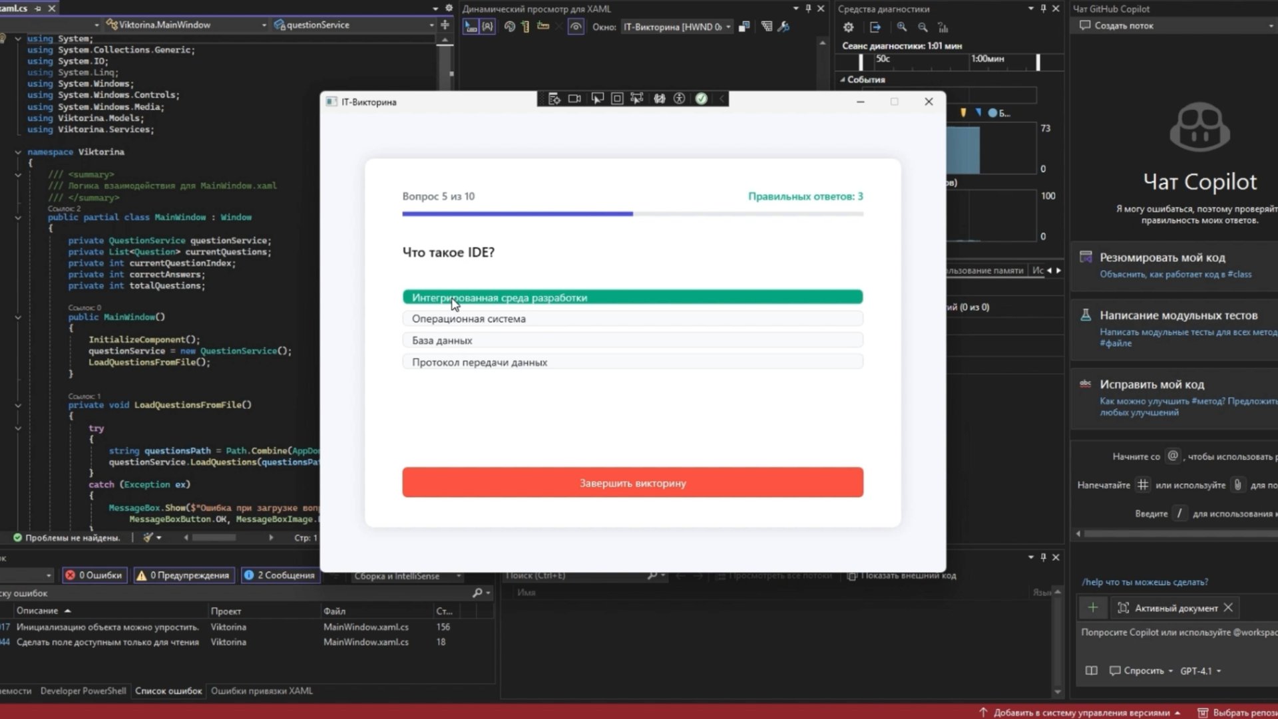Image resolution: width=1278 pixels, height=719 pixels.
Task: Switch to Ошибки привязки XAML tab
Action: click(x=262, y=691)
